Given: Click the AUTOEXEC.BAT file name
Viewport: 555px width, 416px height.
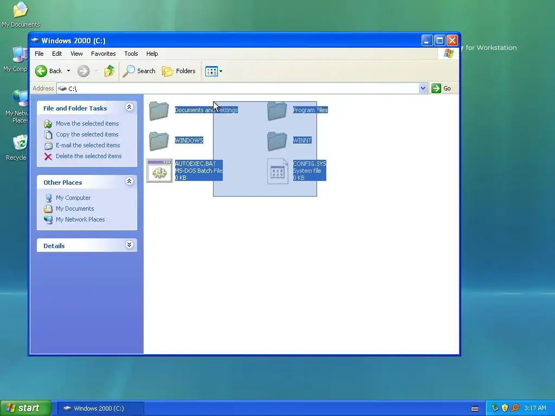Looking at the screenshot, I should 195,164.
